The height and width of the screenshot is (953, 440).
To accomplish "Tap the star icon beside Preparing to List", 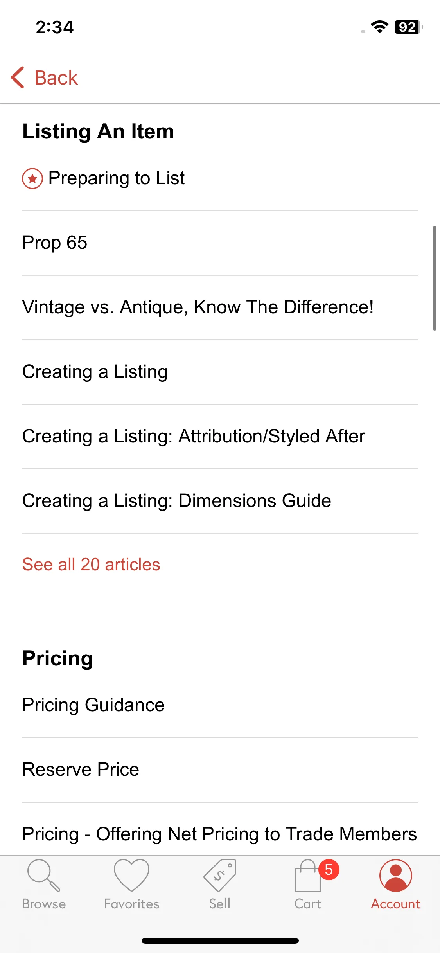I will 32,178.
